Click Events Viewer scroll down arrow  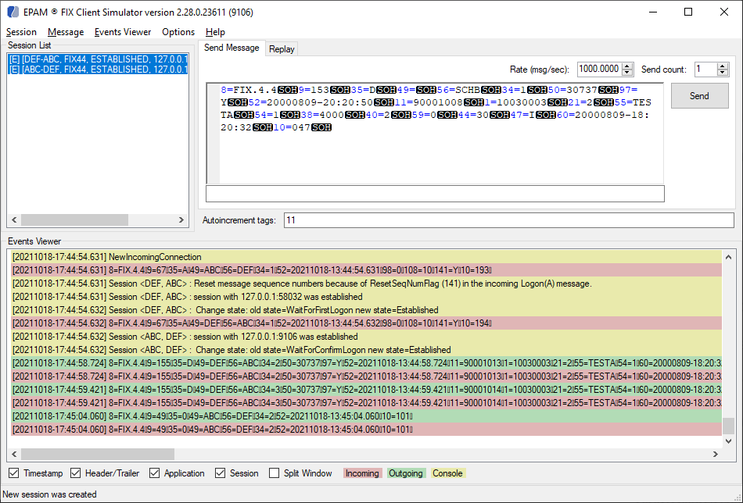coord(728,441)
